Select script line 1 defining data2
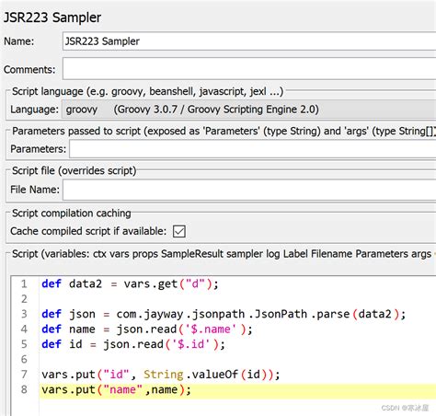Image resolution: width=436 pixels, height=416 pixels. [x=238, y=283]
